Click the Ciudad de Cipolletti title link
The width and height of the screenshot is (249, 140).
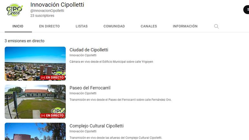point(89,50)
